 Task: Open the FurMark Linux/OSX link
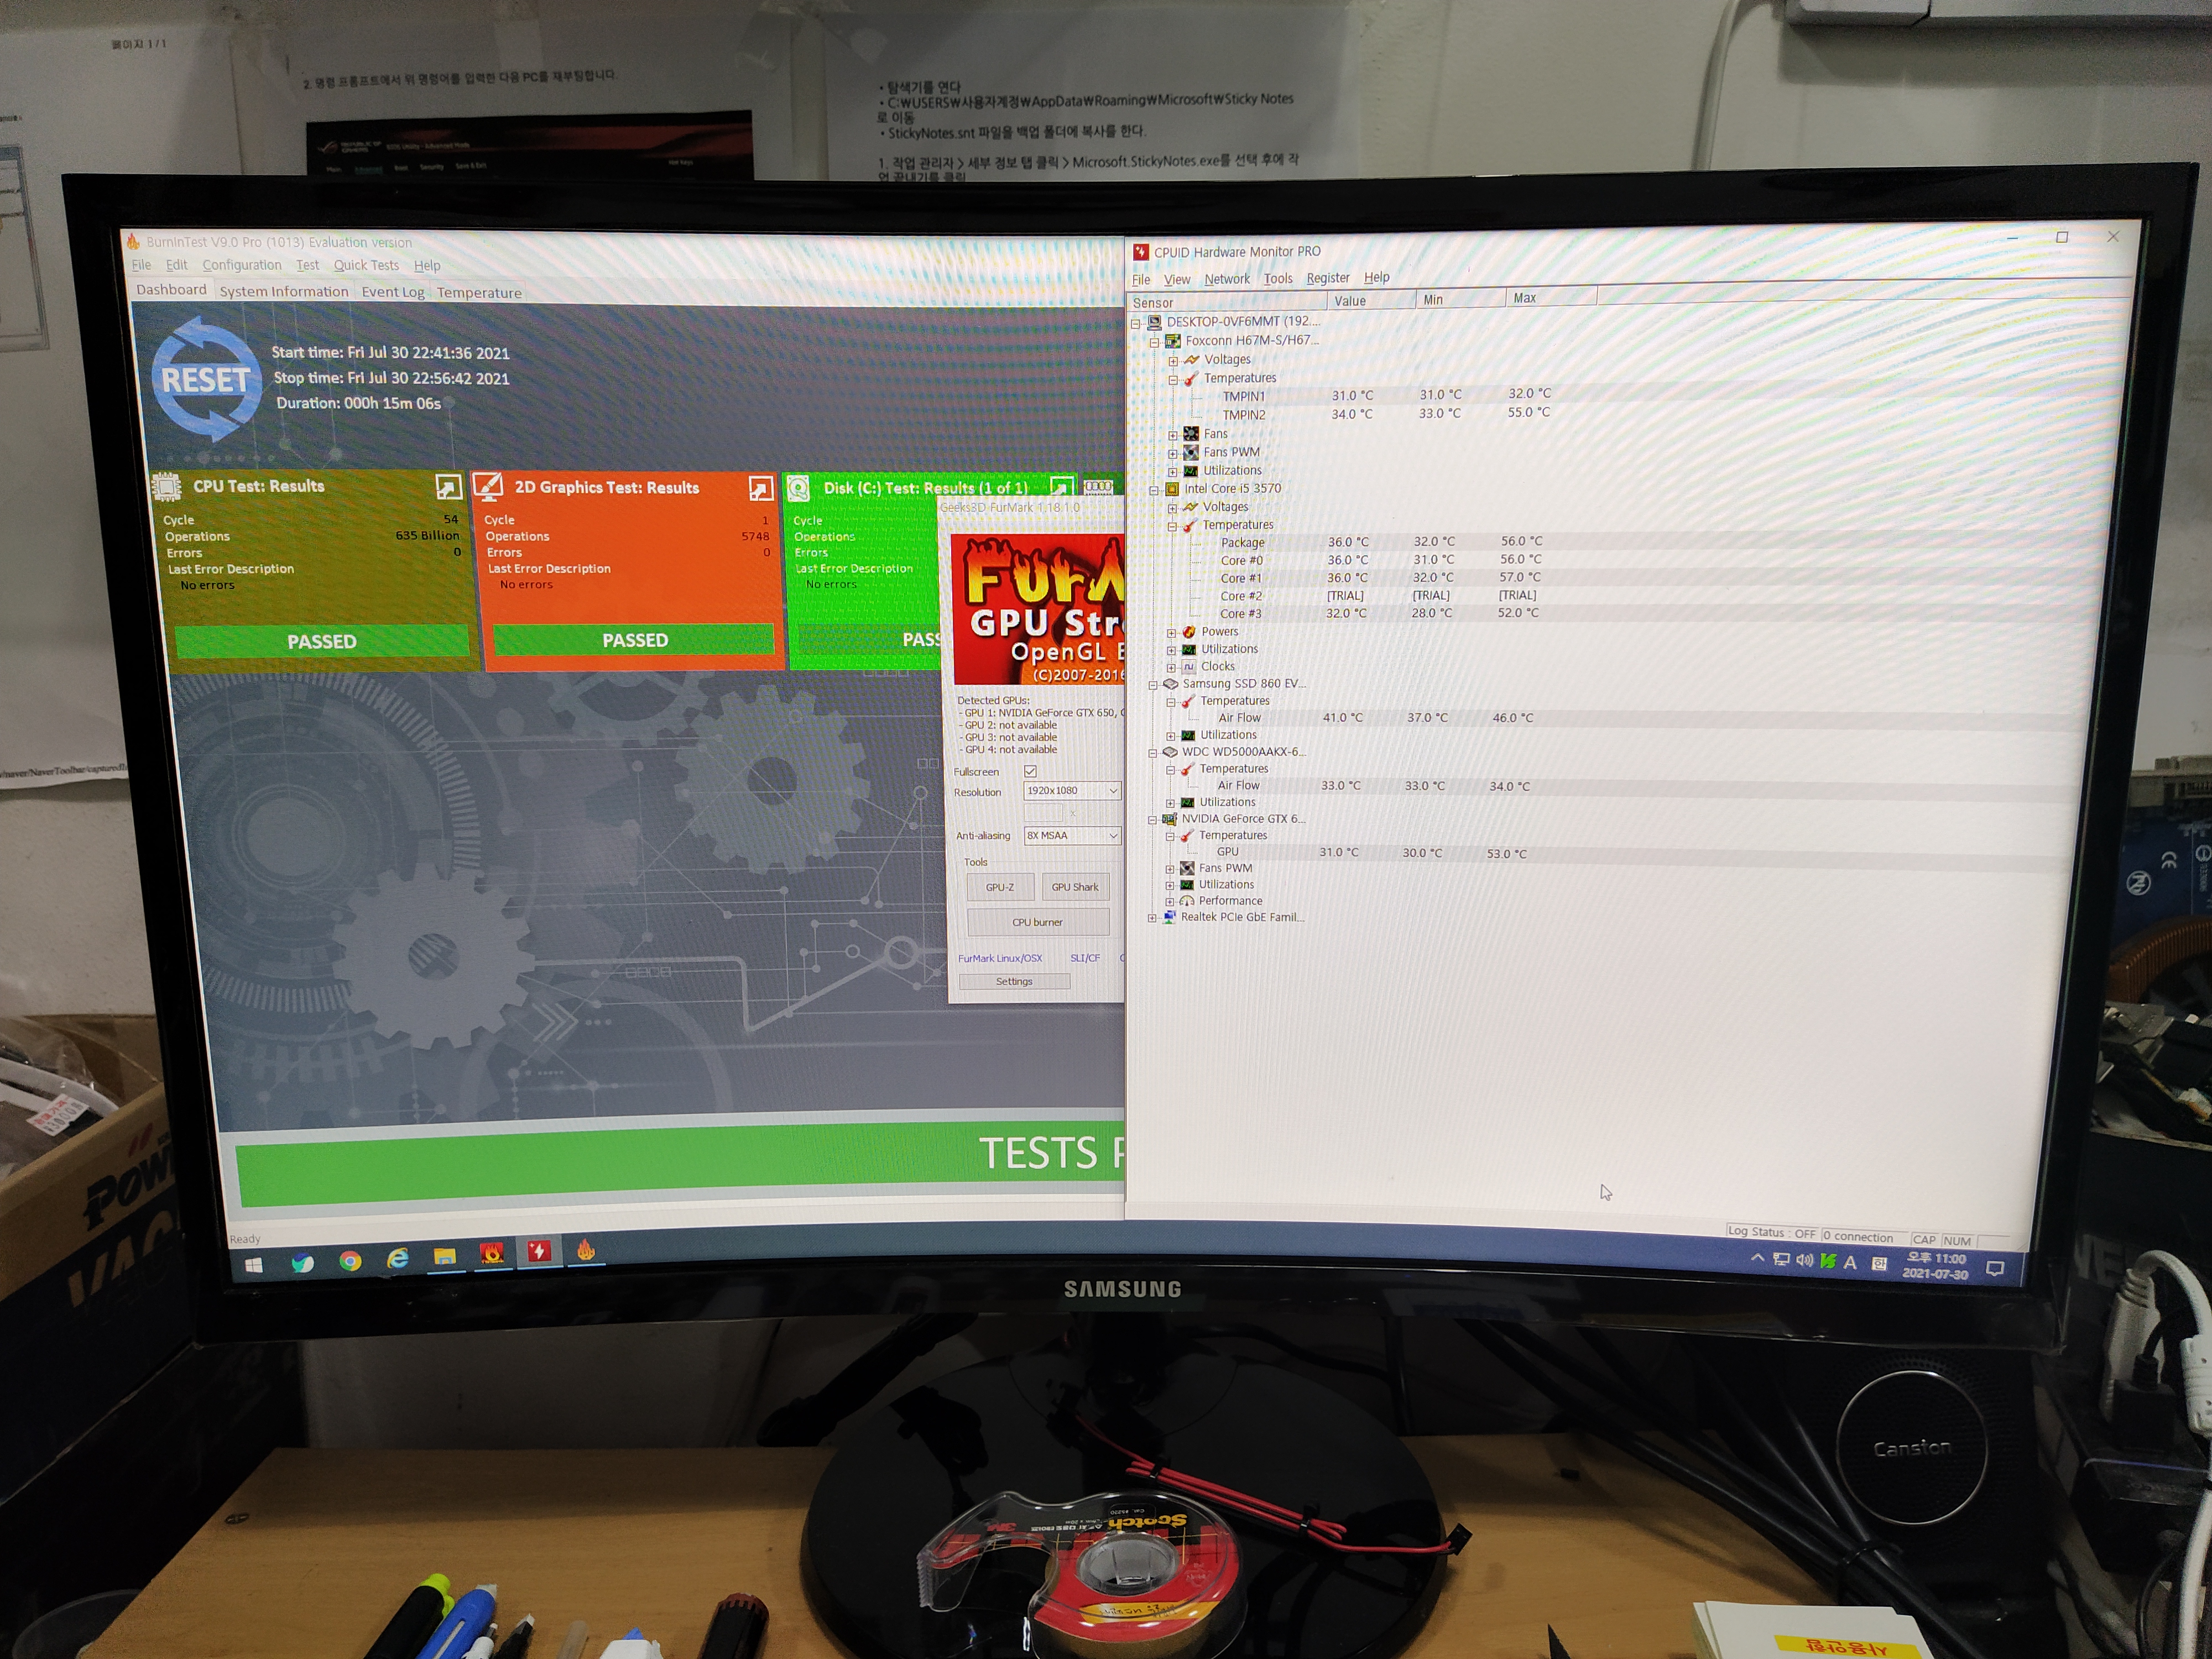click(1000, 958)
